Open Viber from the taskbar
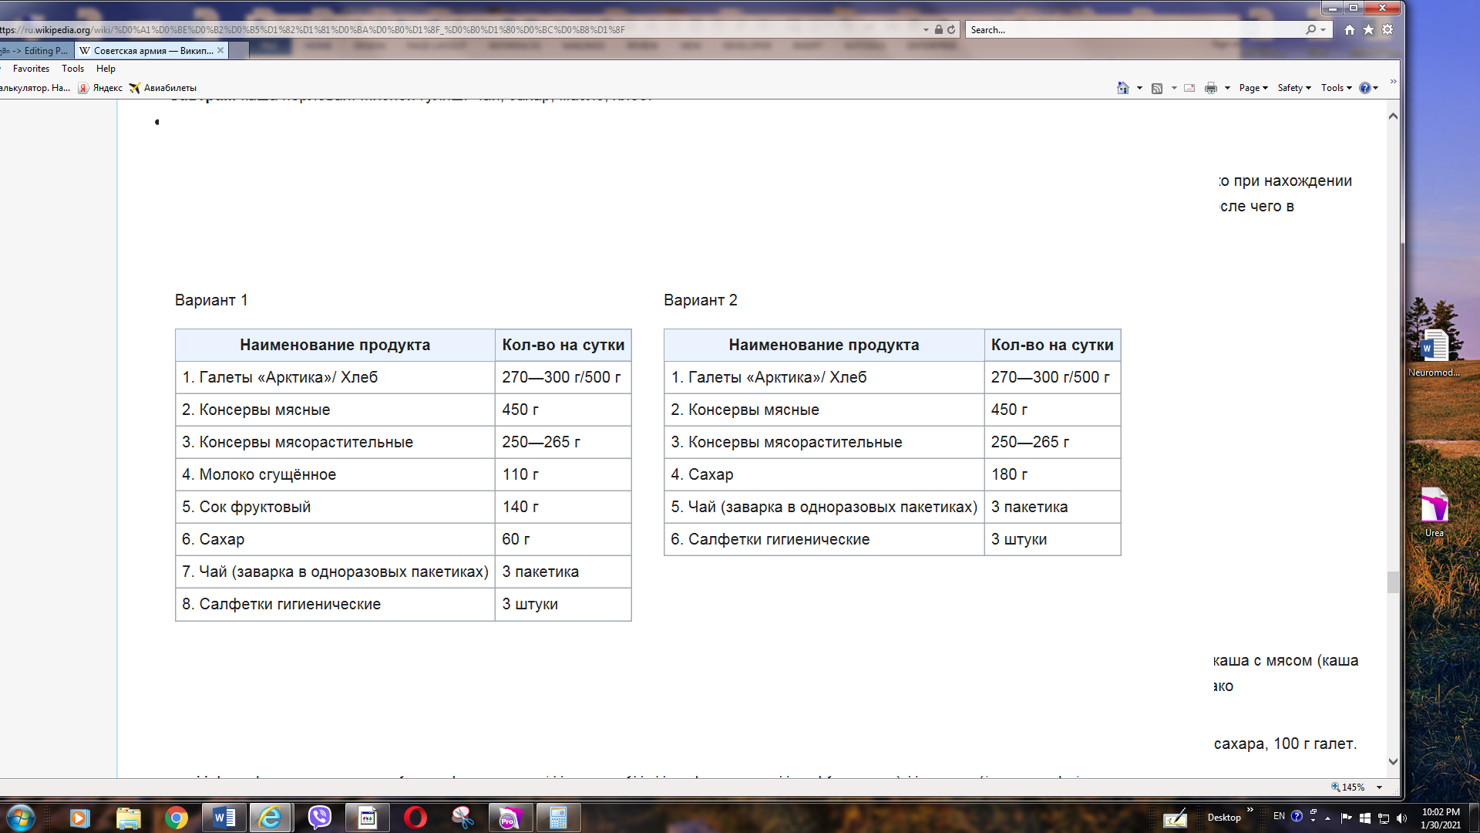Screen dimensions: 1480x833 tap(319, 817)
